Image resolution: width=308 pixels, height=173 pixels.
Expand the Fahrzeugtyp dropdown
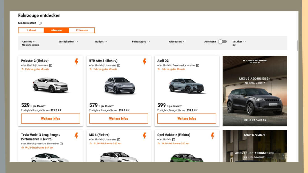point(141,42)
